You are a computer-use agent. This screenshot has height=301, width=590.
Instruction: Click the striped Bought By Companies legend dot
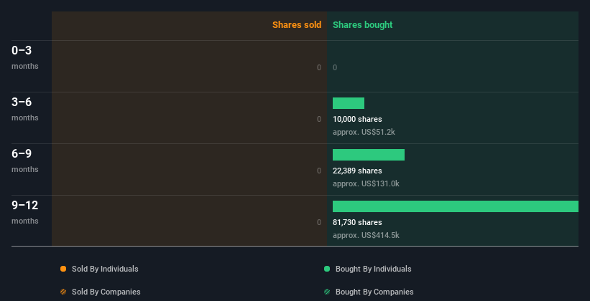[x=326, y=292]
